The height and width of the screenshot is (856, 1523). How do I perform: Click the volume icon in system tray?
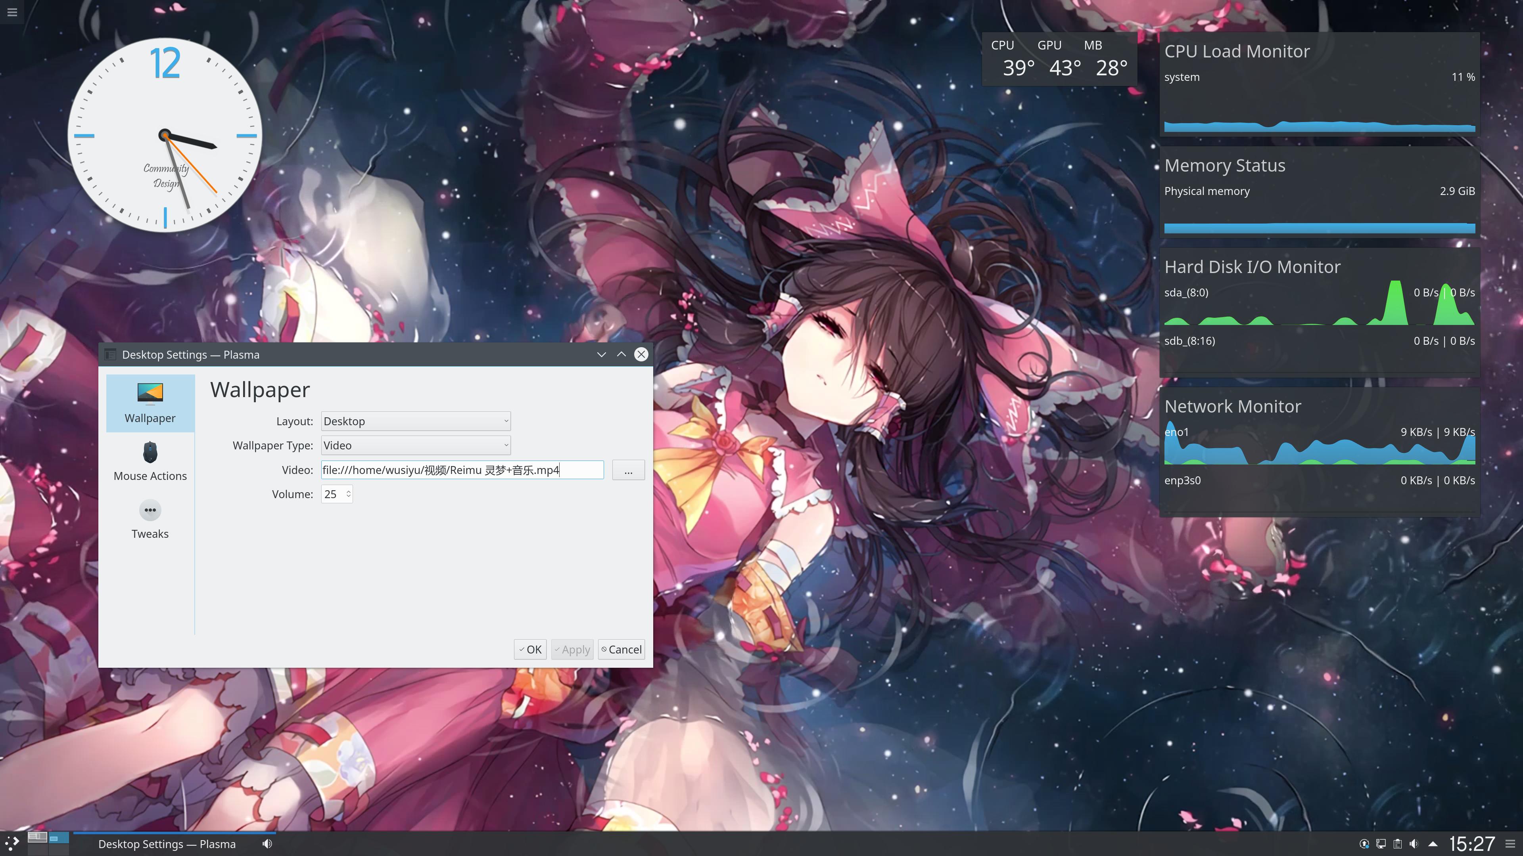tap(1414, 844)
